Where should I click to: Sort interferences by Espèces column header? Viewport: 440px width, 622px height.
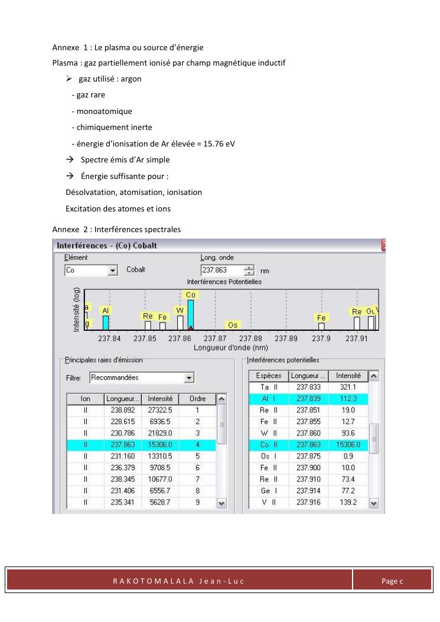pos(269,376)
